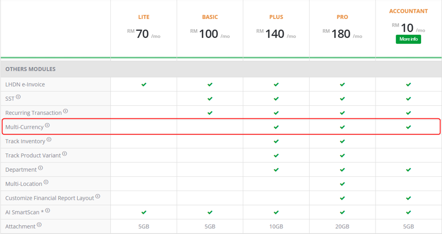This screenshot has width=442, height=234.
Task: Click the Multi-Location checkmark under PRO
Action: click(x=342, y=184)
